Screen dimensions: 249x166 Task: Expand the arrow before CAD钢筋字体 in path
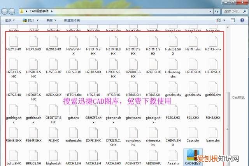click(x=26, y=11)
